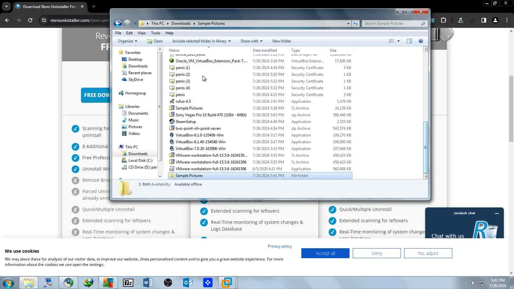The width and height of the screenshot is (514, 289).
Task: Click No, adjust on the cookie banner
Action: click(428, 253)
